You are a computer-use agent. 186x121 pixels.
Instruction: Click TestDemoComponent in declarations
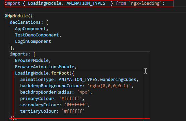coord(37,35)
